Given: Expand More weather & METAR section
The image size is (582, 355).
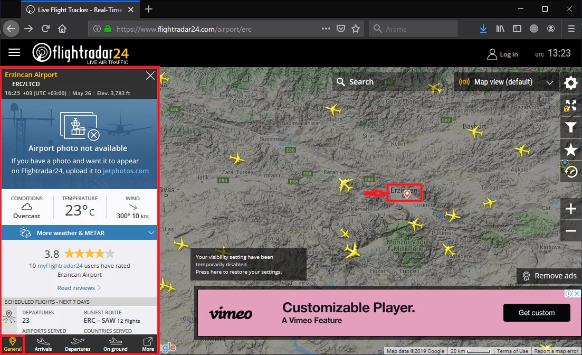Looking at the screenshot, I should coord(80,233).
